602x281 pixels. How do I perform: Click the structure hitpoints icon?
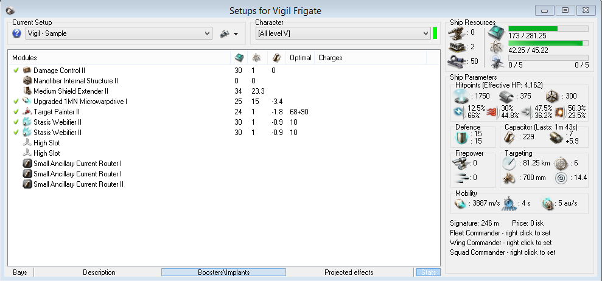coord(552,96)
